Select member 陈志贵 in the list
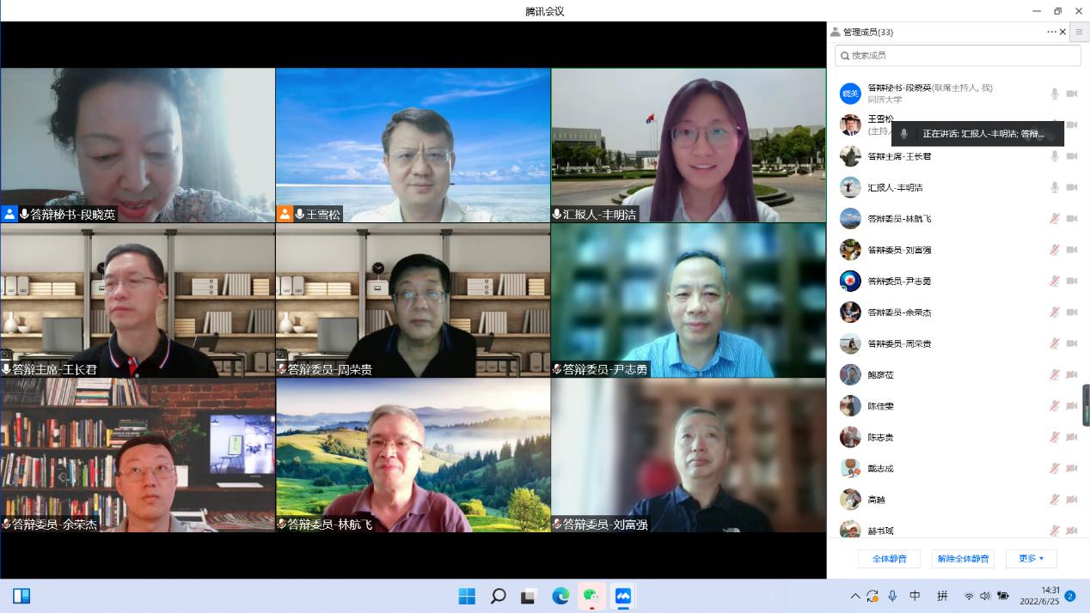The width and height of the screenshot is (1090, 613). 880,437
